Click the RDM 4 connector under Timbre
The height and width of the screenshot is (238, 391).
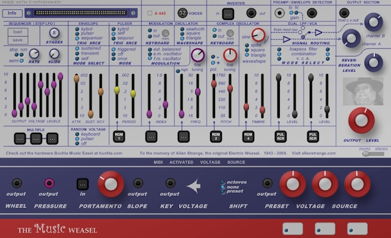click(248, 136)
